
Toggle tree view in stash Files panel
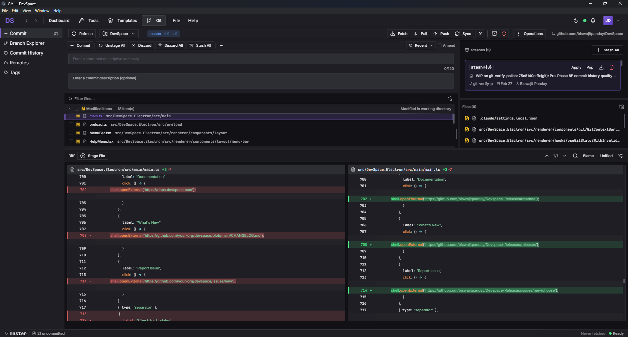(622, 107)
